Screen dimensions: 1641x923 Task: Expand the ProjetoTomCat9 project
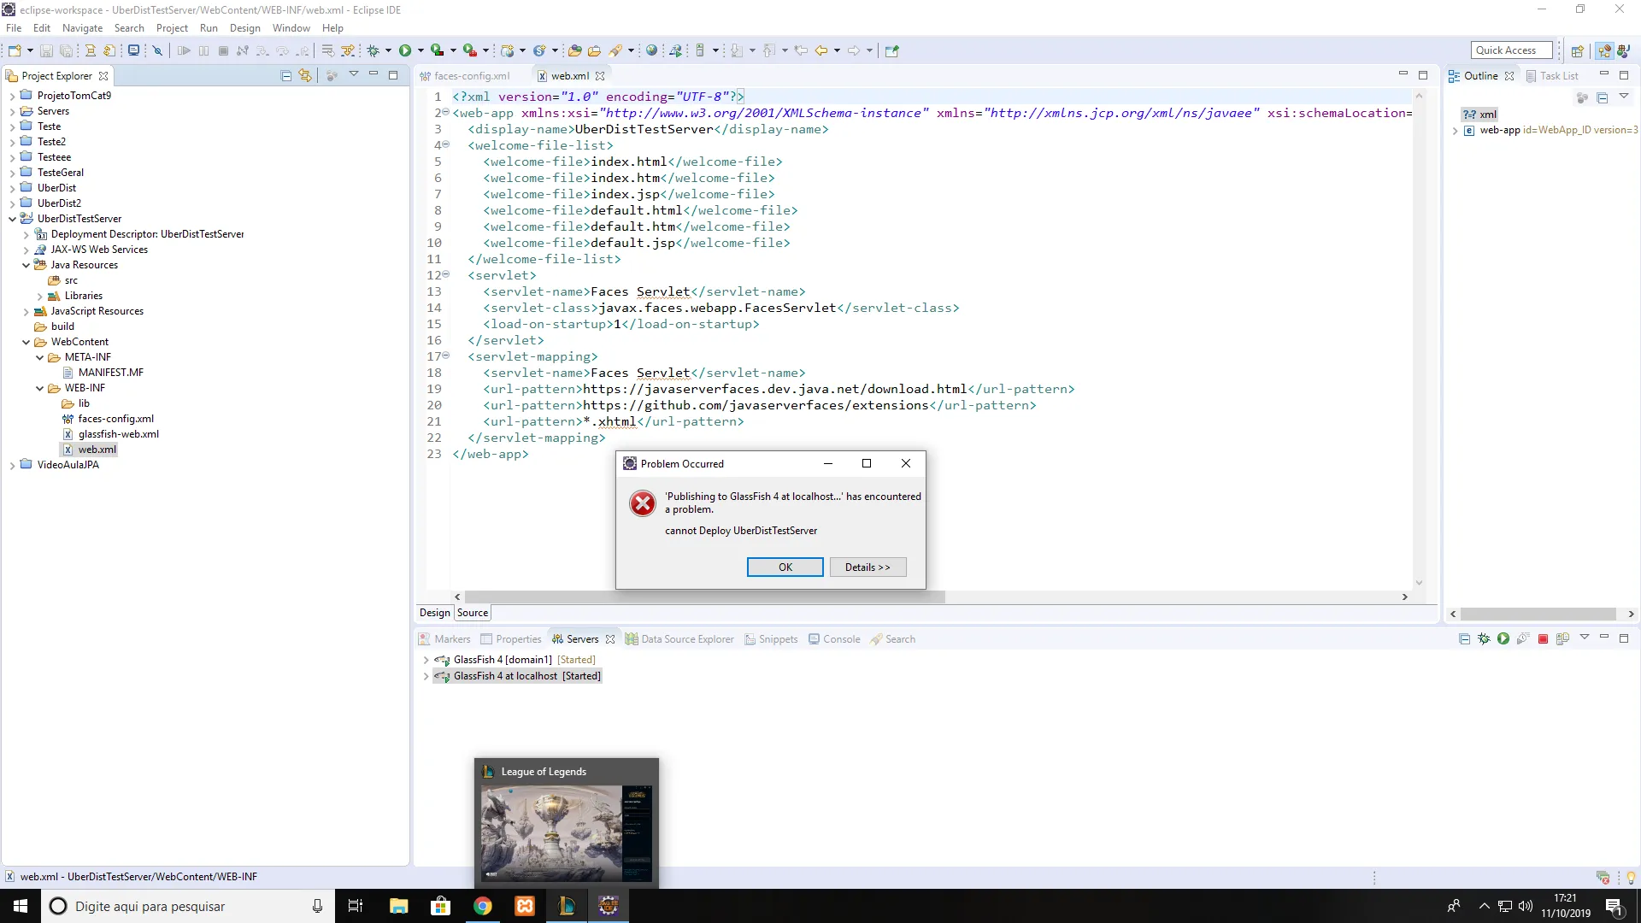(12, 96)
